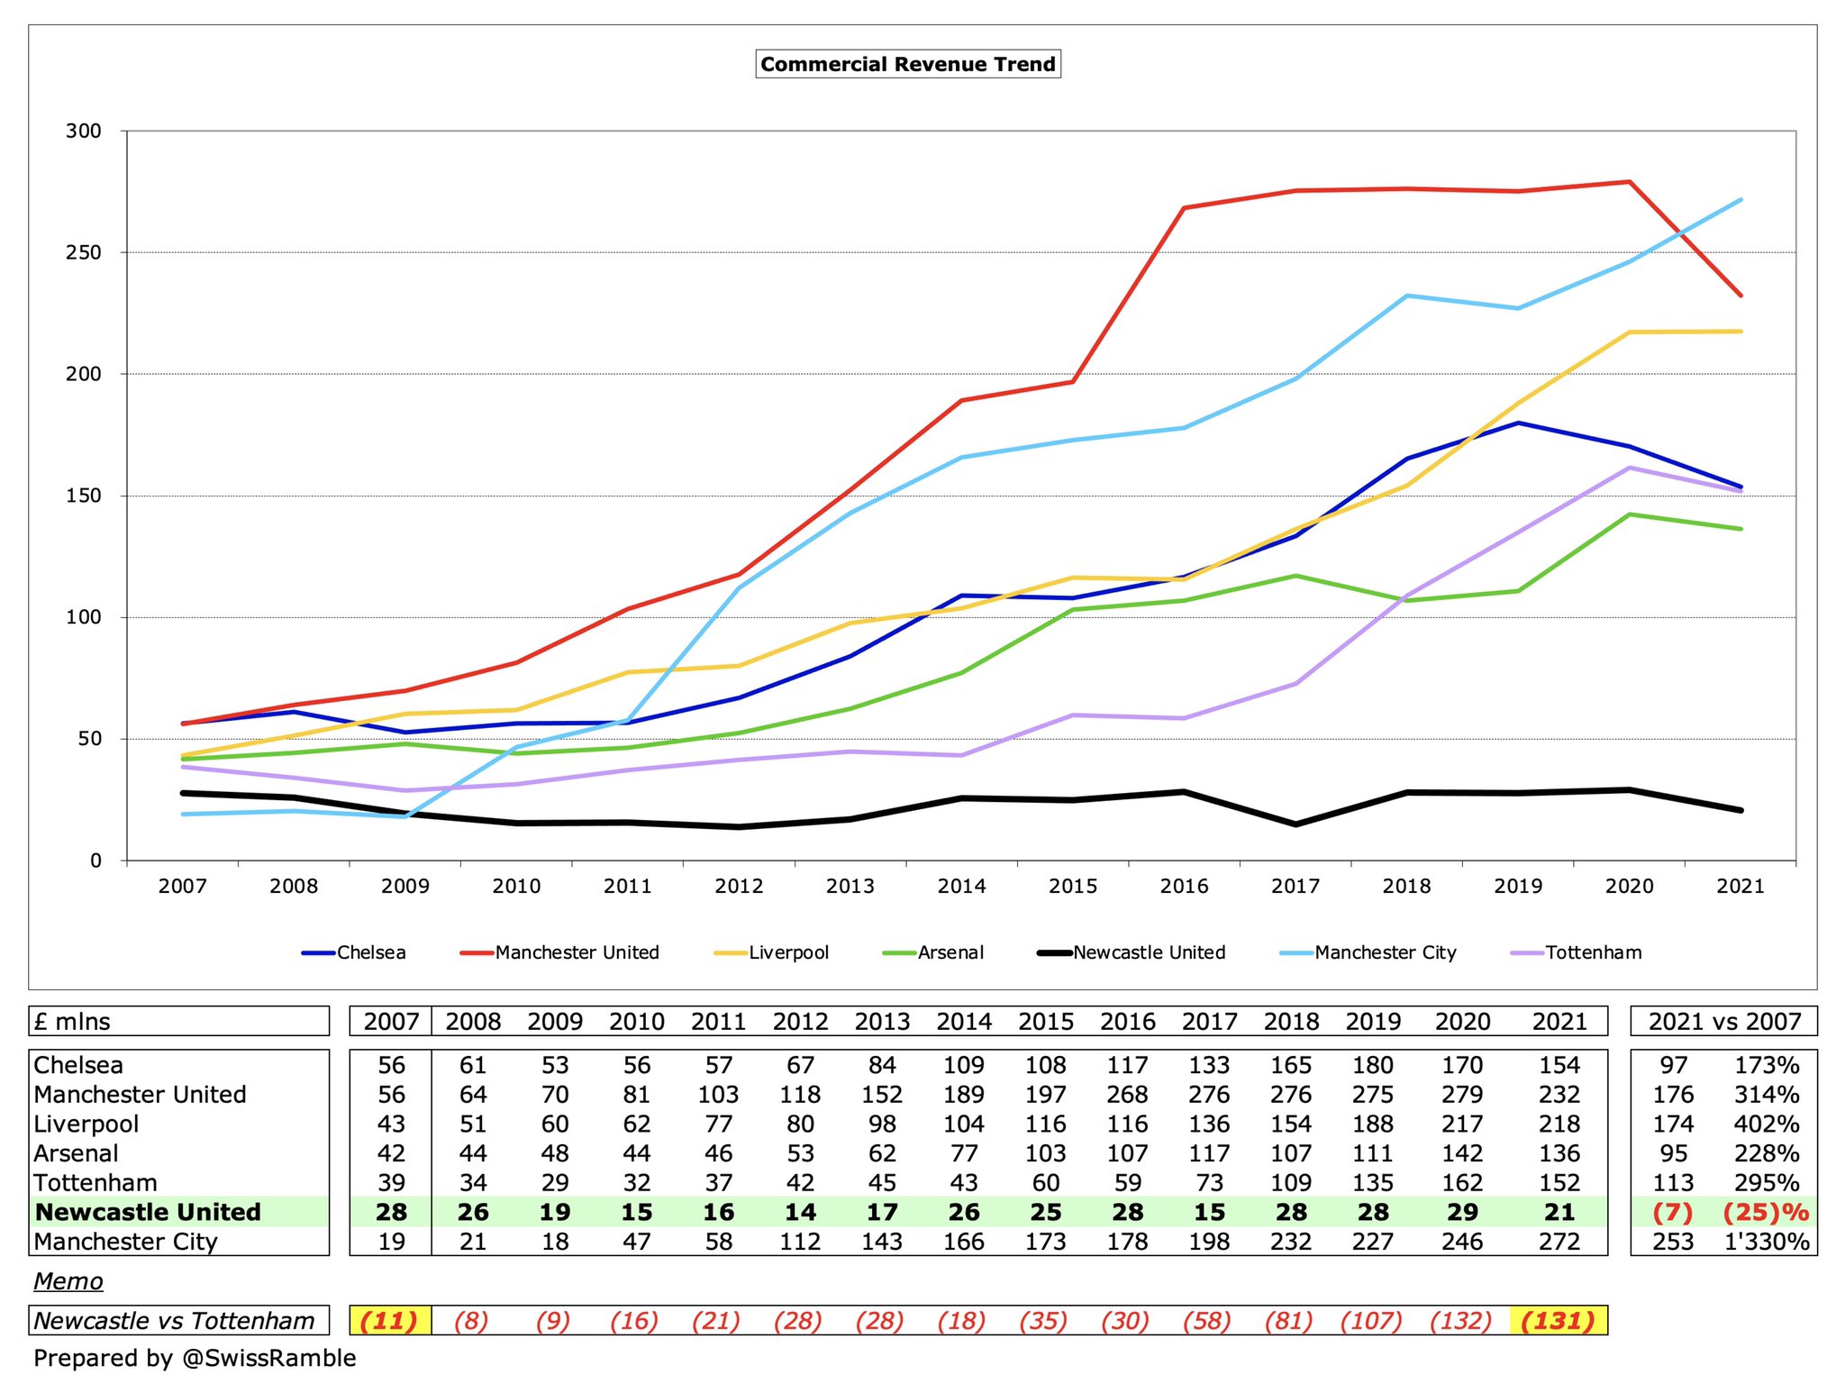
Task: Select the Chelsea legend entry
Action: (353, 952)
